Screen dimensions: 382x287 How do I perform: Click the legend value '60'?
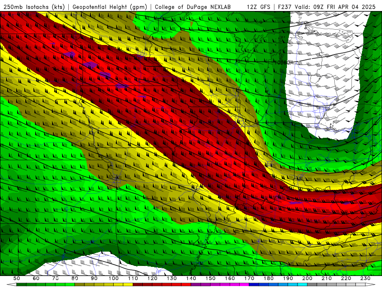tap(36, 278)
